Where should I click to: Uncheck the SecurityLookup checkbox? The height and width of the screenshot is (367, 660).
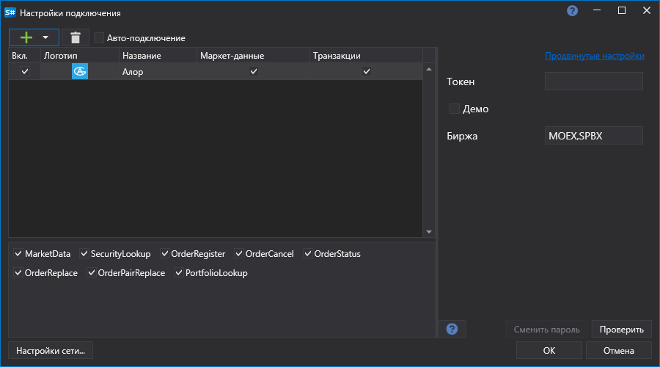[x=84, y=254]
